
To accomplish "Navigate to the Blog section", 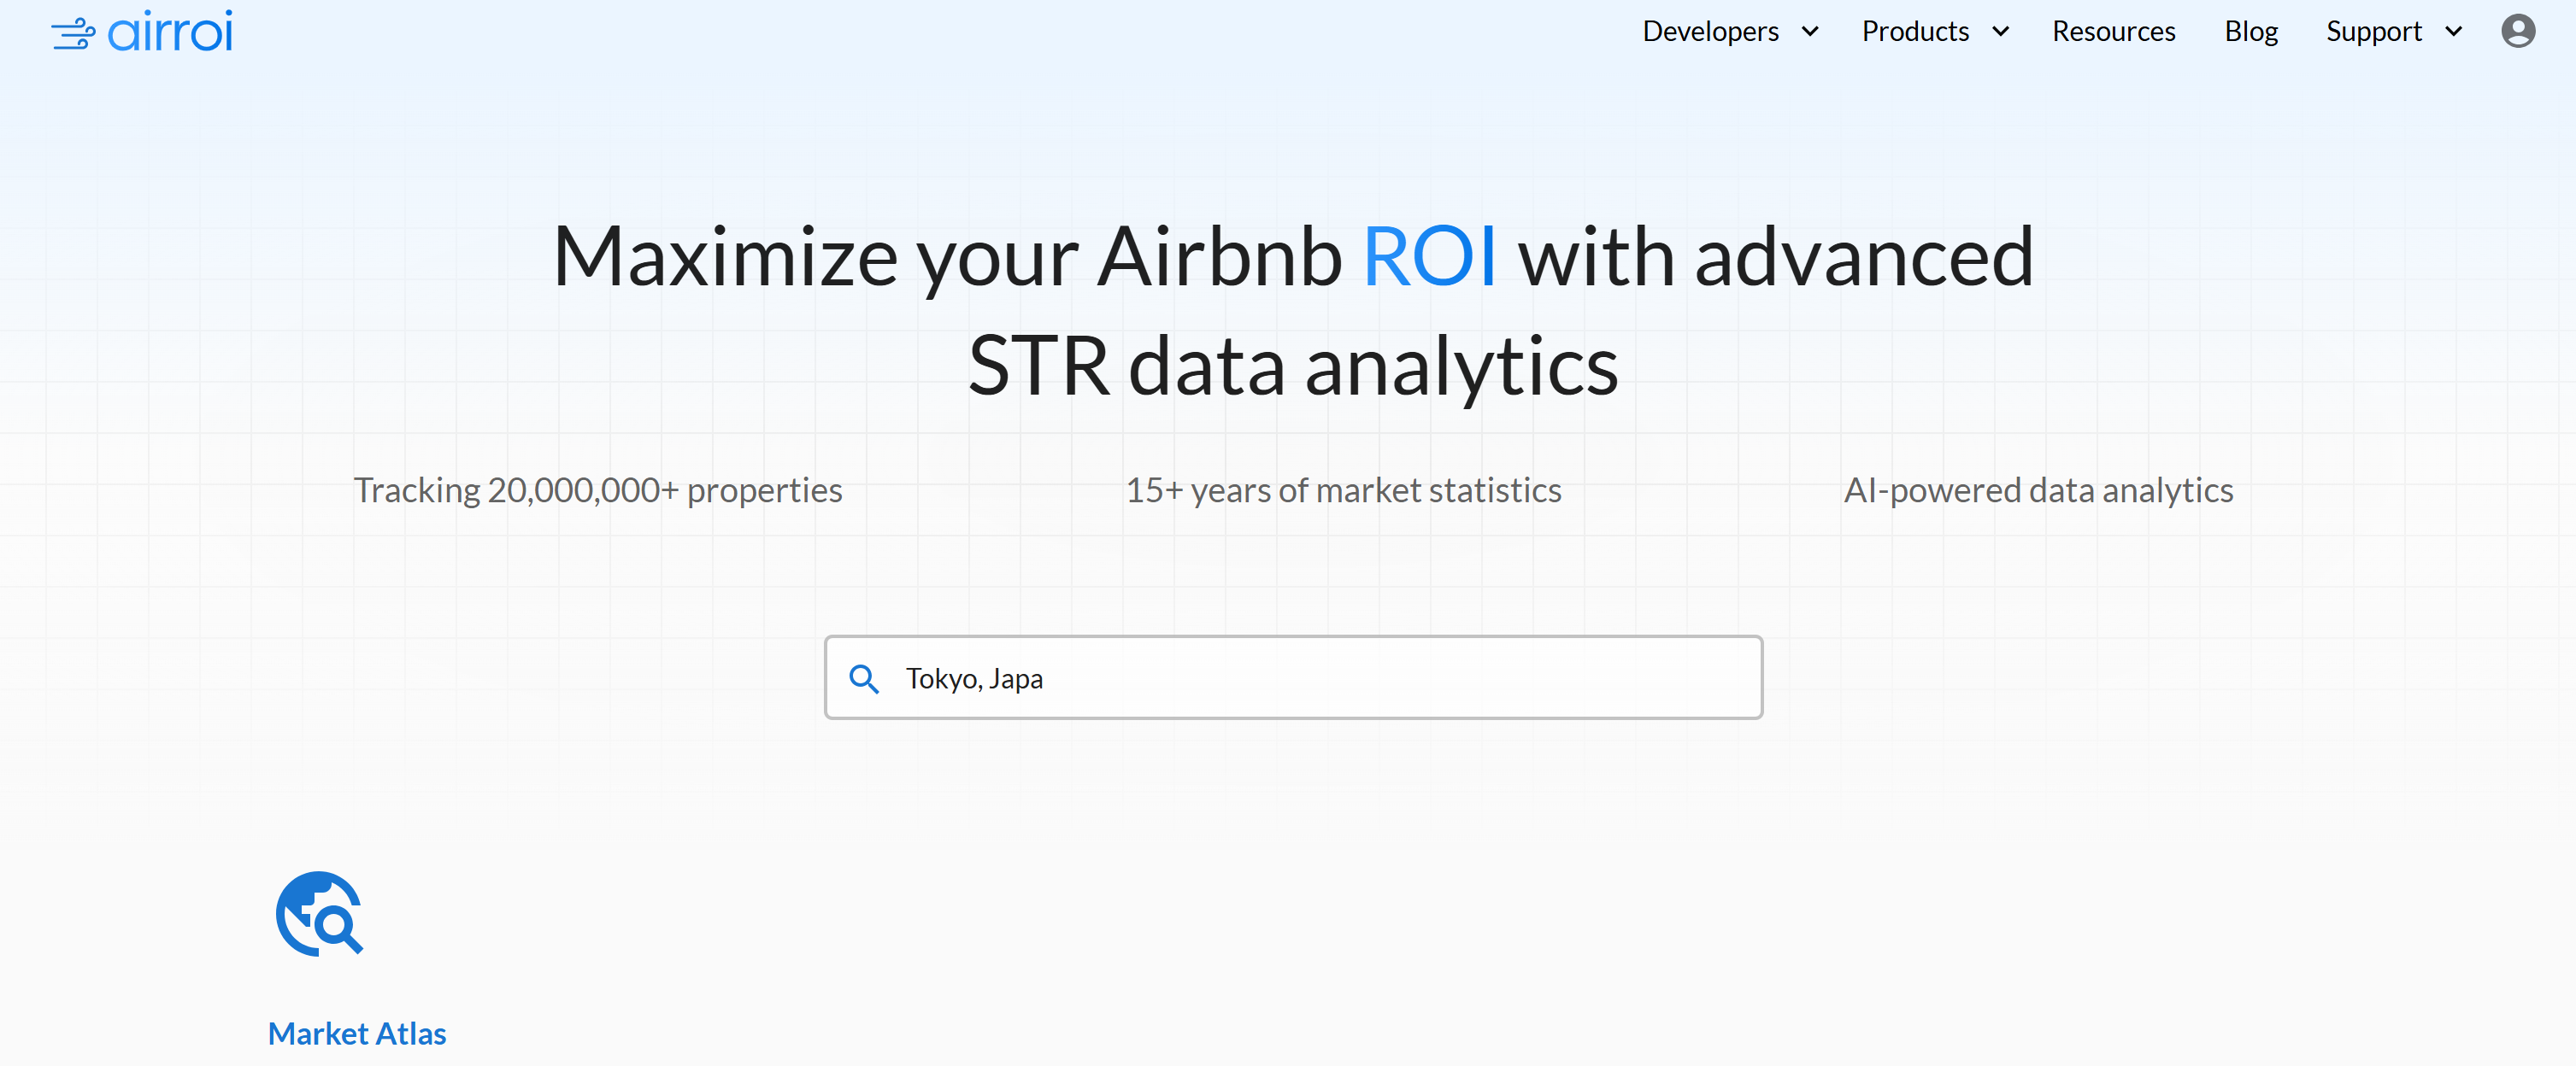I will coord(2251,31).
